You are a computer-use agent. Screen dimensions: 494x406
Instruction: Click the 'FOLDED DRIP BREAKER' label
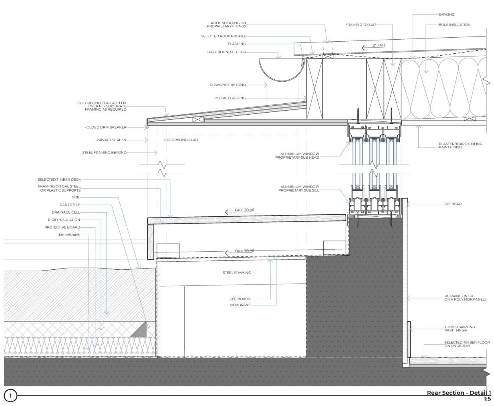pos(105,127)
